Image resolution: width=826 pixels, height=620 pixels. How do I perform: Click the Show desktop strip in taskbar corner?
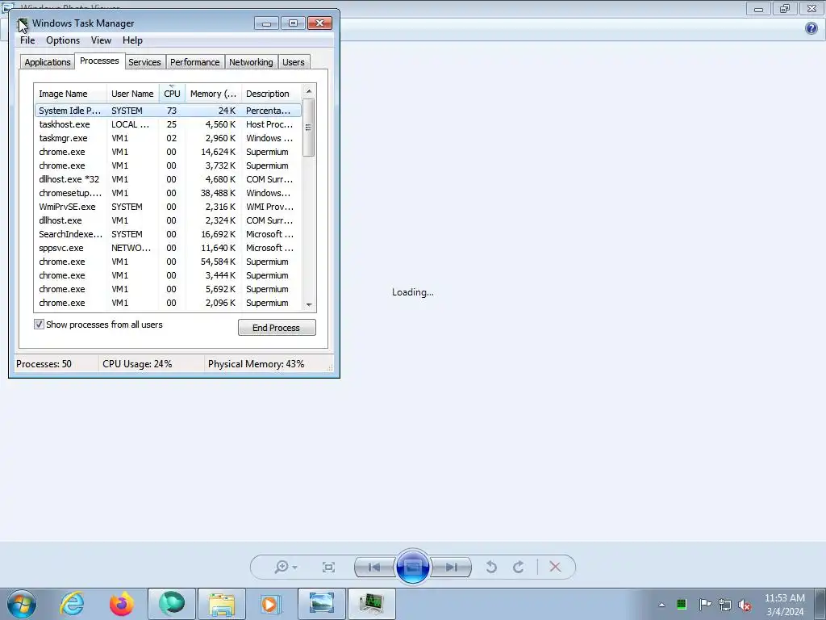[820, 604]
